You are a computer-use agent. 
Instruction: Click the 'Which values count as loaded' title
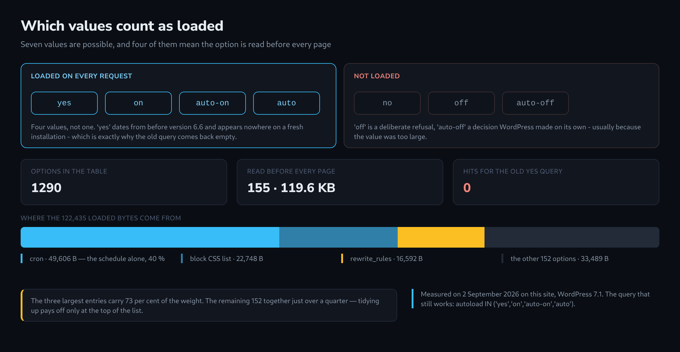pyautogui.click(x=122, y=26)
